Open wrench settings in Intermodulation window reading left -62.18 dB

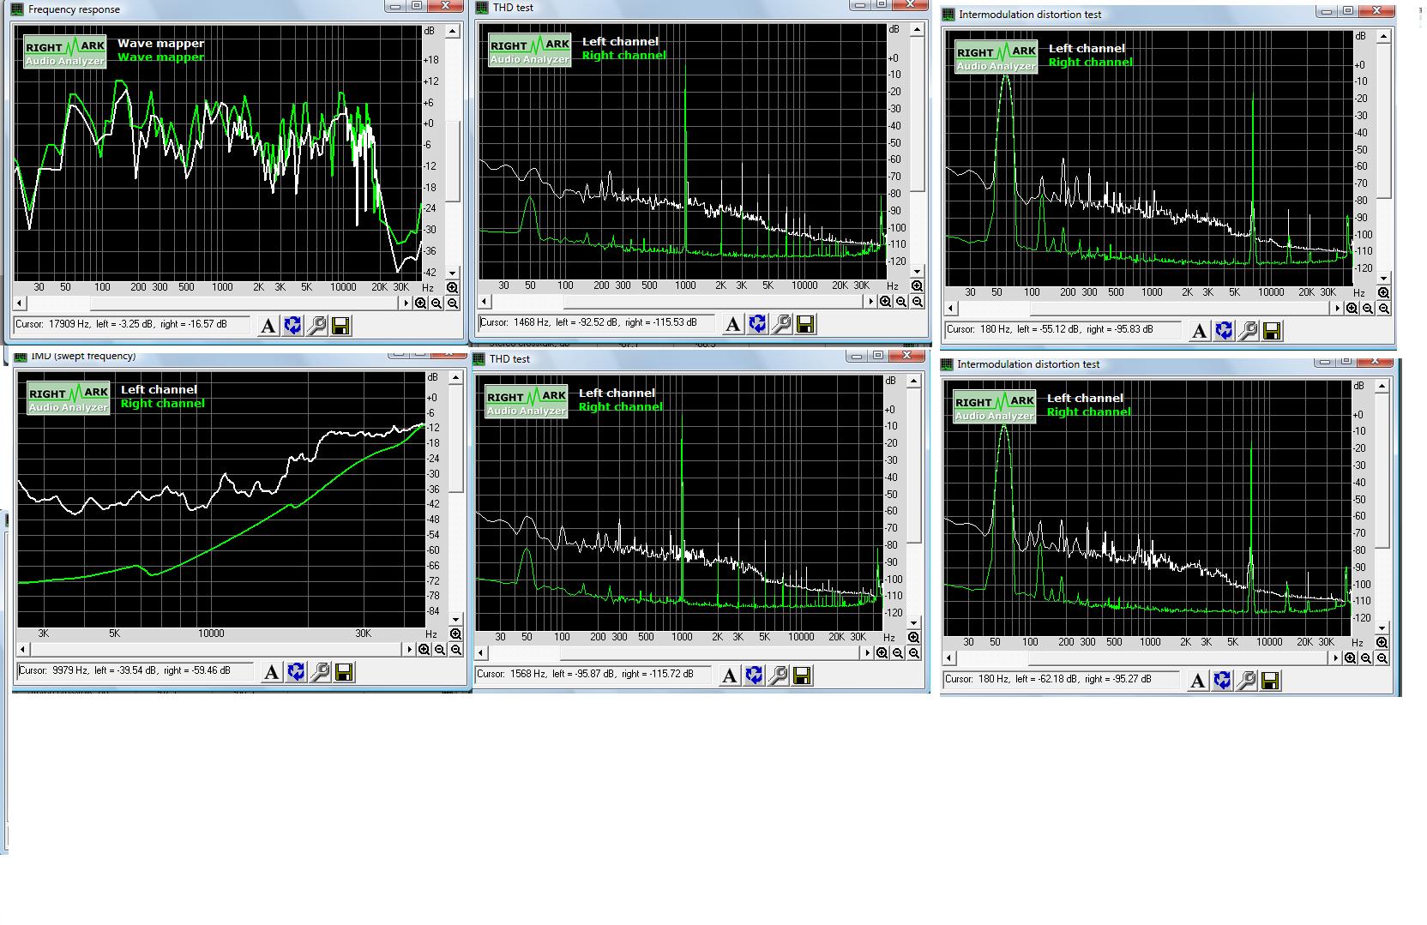pos(1245,681)
